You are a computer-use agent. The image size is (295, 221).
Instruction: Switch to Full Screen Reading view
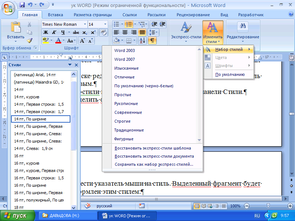[204, 206]
